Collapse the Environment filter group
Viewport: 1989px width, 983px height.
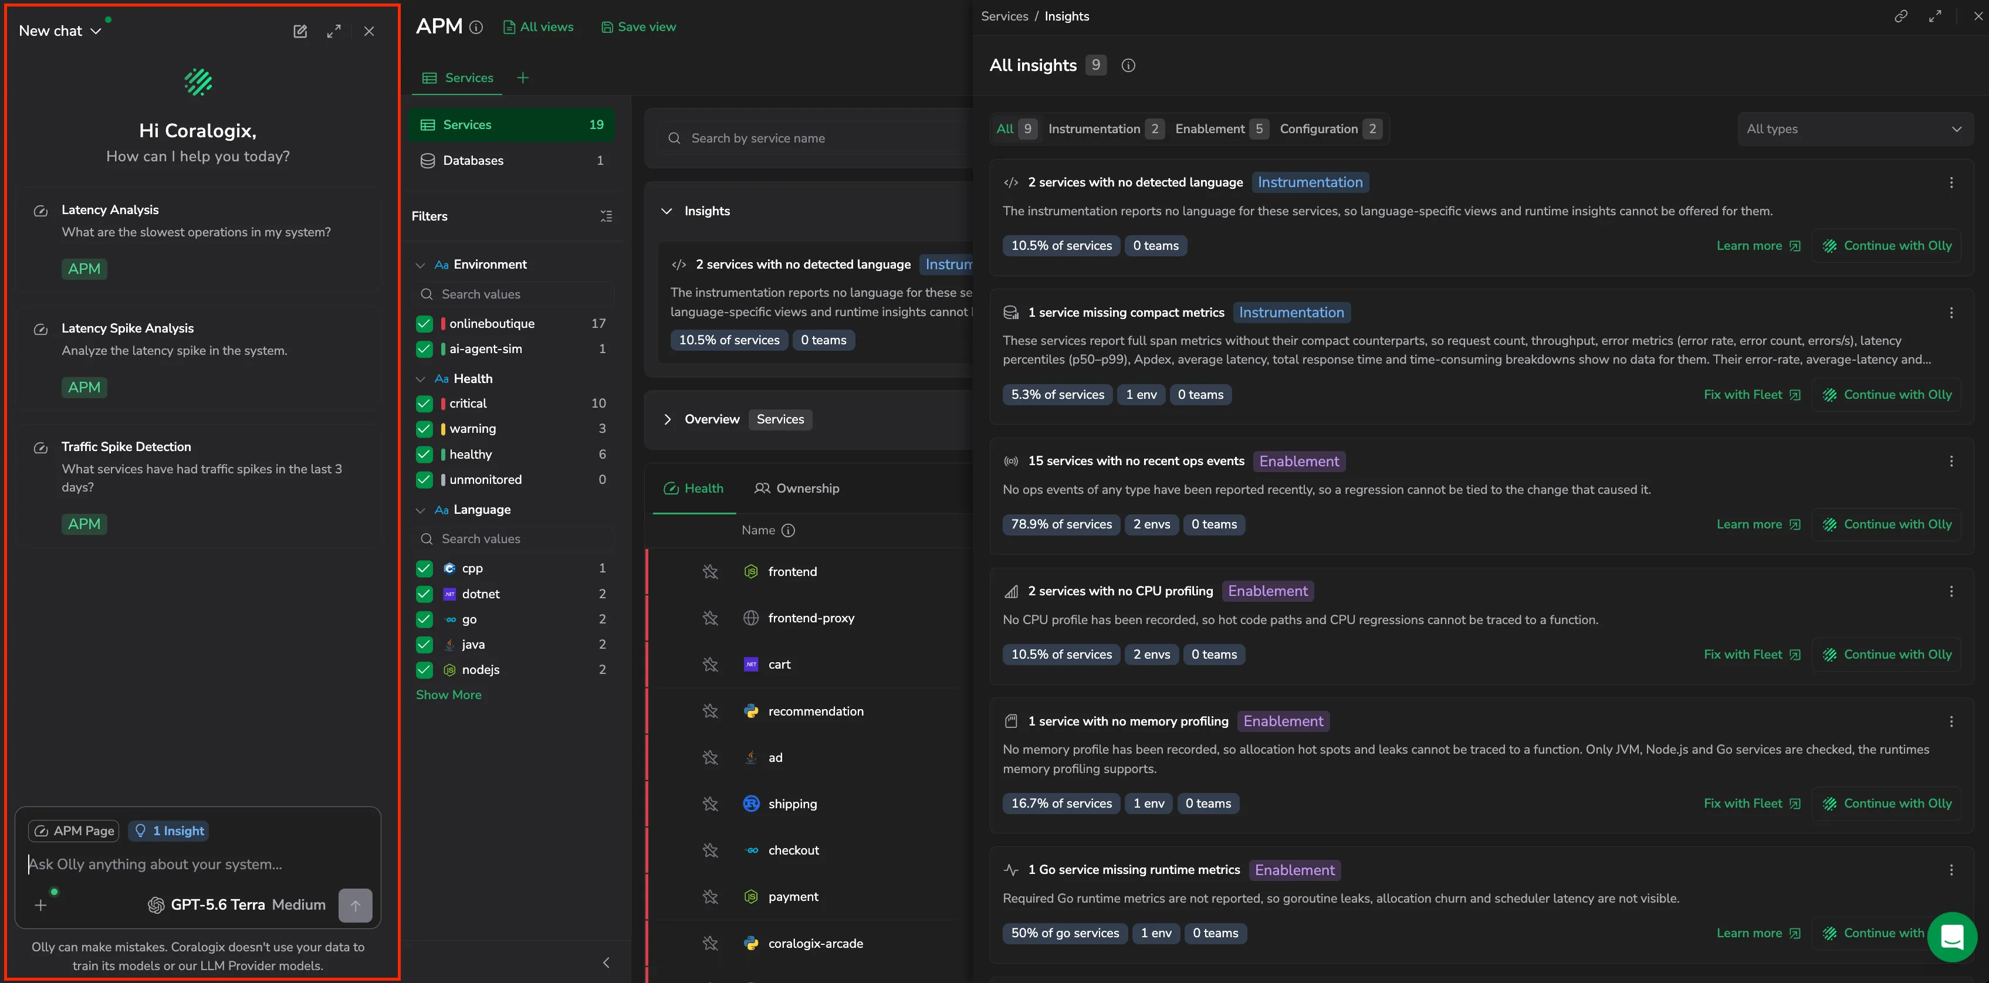[420, 266]
